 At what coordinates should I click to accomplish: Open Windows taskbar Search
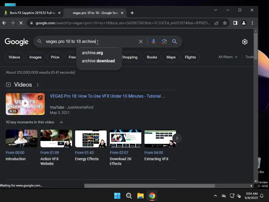coord(129,196)
